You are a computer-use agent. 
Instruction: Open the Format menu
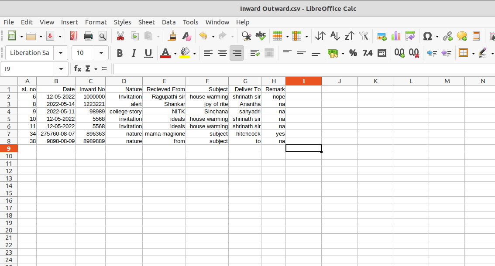[x=96, y=22]
